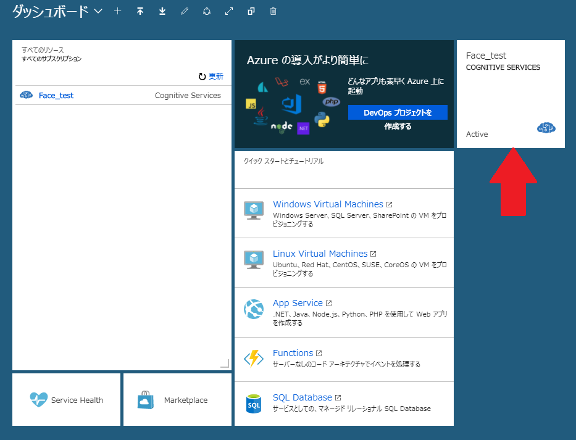The height and width of the screenshot is (440, 576).
Task: Click the trash delete dashboard icon
Action: point(273,11)
